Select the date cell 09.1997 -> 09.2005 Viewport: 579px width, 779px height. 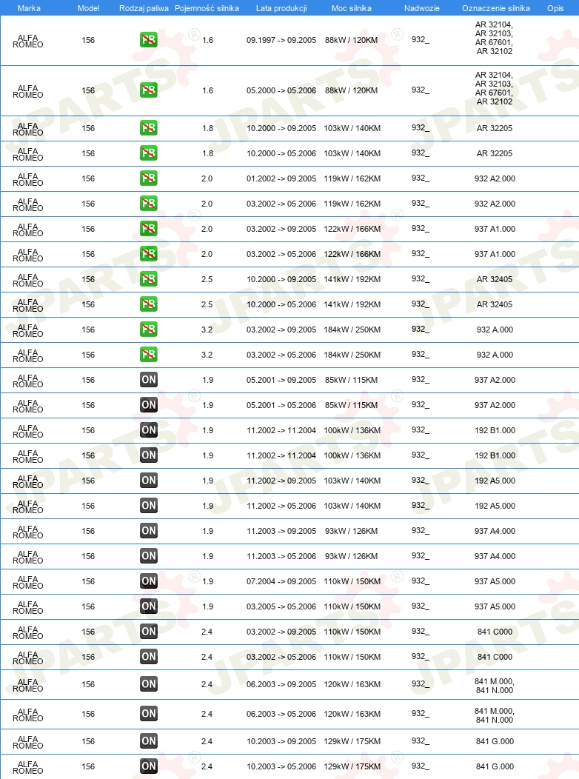pyautogui.click(x=281, y=40)
